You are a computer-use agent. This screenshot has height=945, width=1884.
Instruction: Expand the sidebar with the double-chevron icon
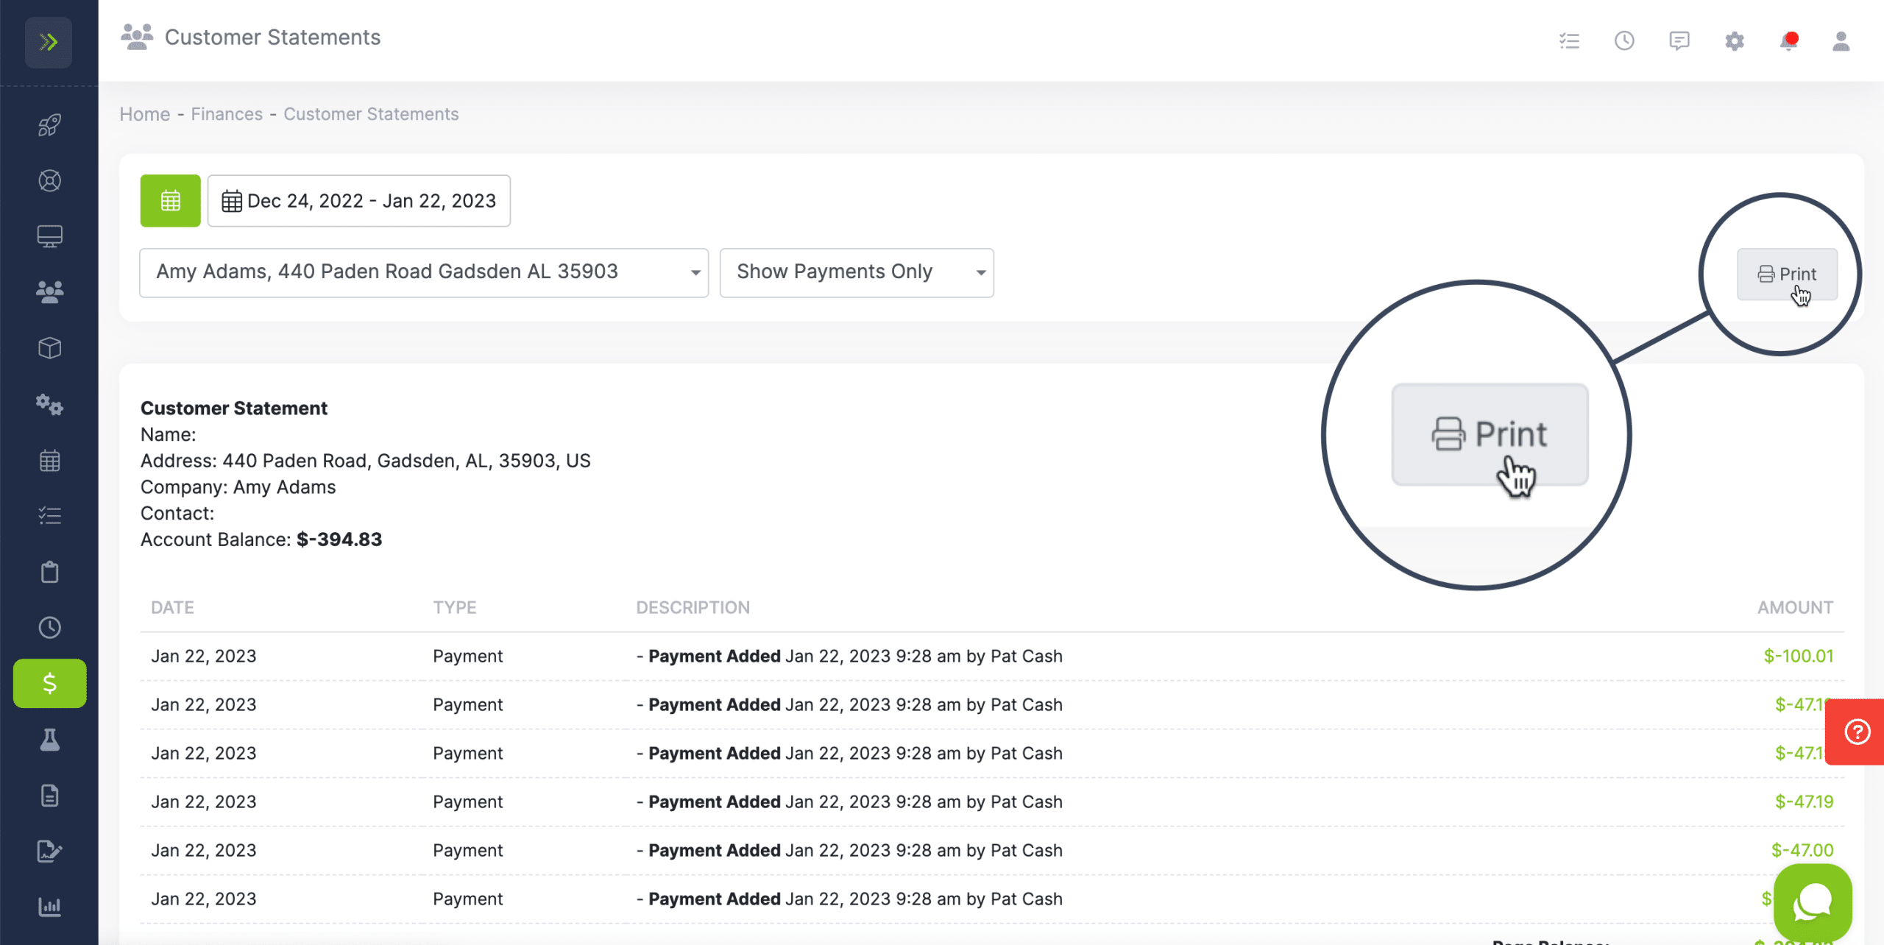(49, 42)
